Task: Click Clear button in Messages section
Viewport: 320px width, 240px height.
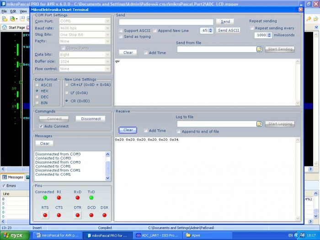Action: click(44, 144)
